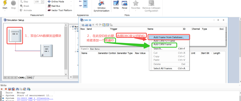Choose Select All Frames in context menu

tap(169, 68)
